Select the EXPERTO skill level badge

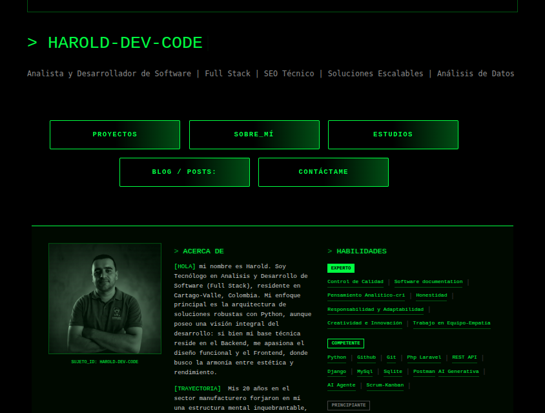point(341,268)
